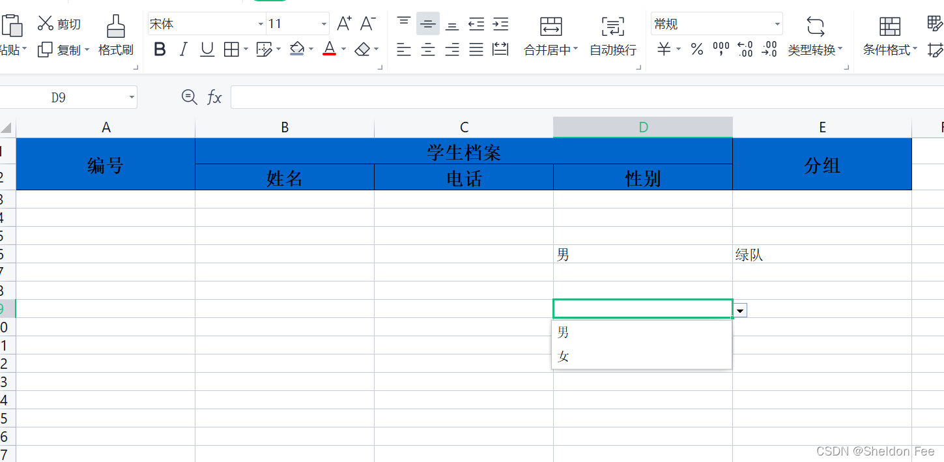
Task: Apply the red font color A
Action: 329,50
